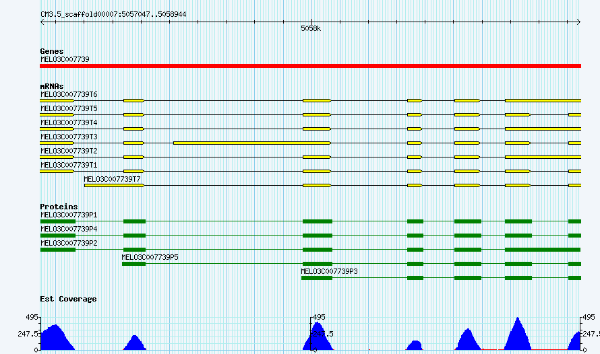Open transcript label MEL03C007739T4

click(69, 122)
